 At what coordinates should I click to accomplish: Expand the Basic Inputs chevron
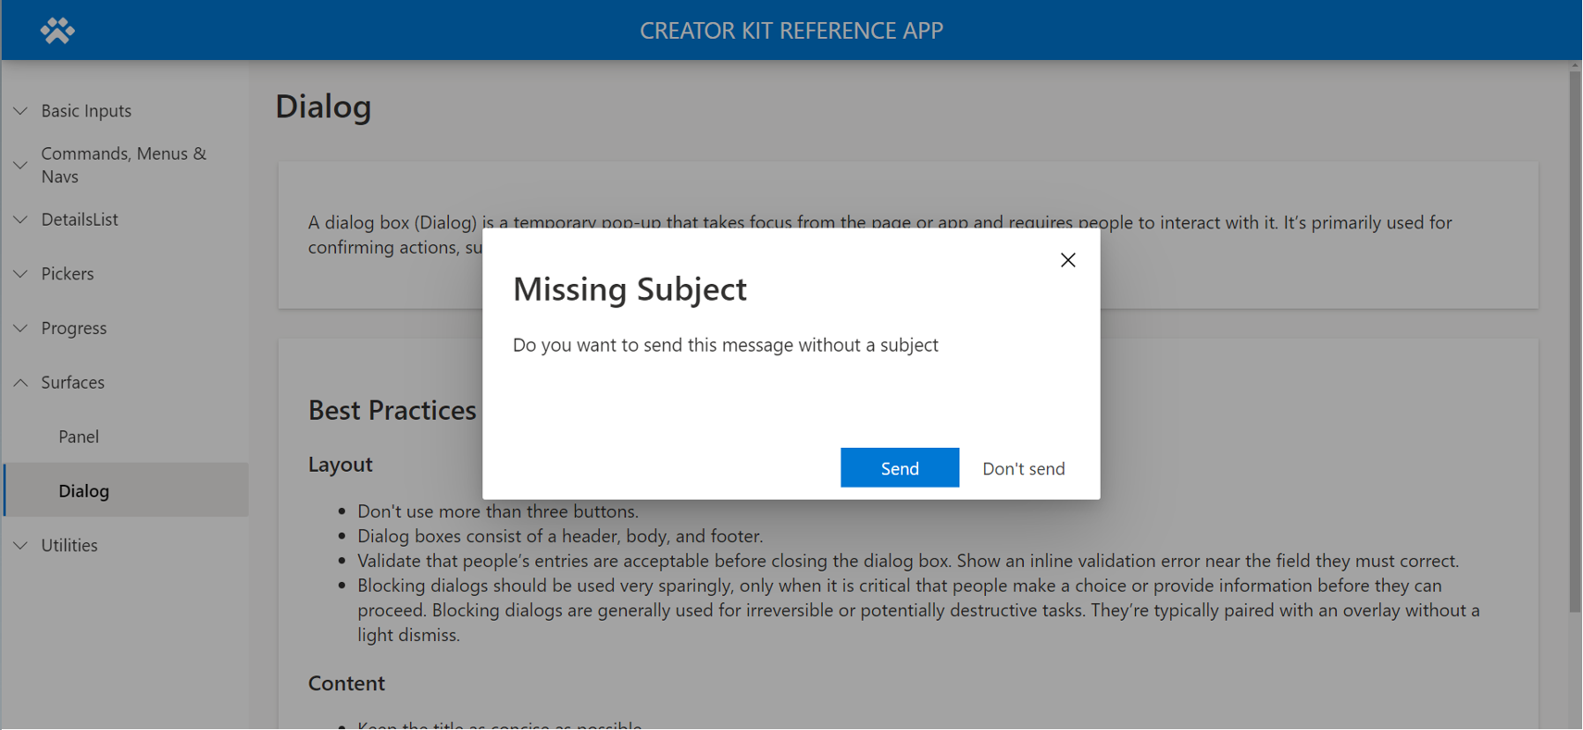click(20, 111)
